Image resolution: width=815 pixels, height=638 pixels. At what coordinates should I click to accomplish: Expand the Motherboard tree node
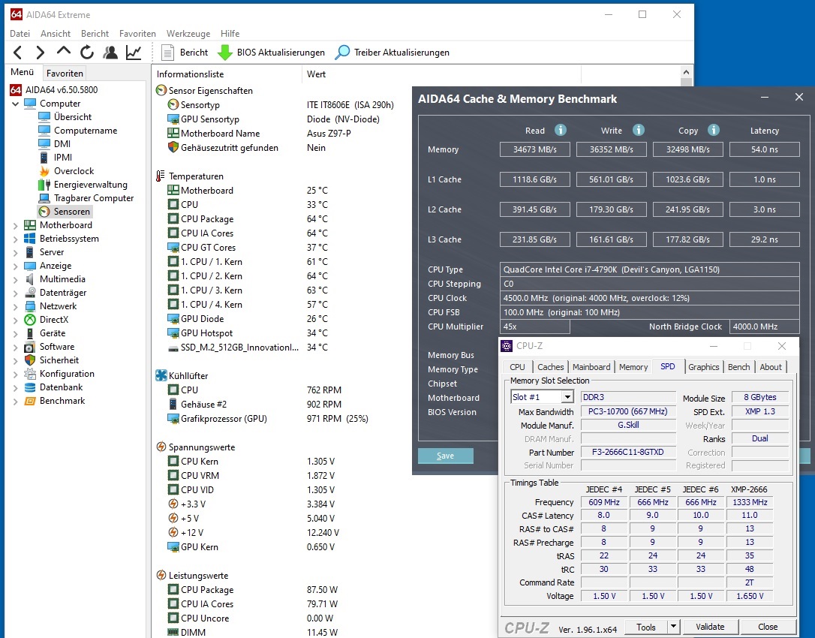click(15, 226)
